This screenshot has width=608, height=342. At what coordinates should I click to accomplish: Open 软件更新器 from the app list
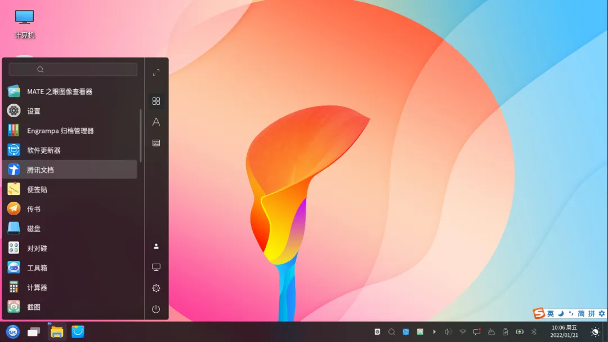[x=70, y=150]
